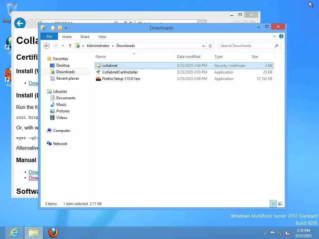The width and height of the screenshot is (319, 239).
Task: Go back in the Downloads Explorer window
Action: pos(47,46)
